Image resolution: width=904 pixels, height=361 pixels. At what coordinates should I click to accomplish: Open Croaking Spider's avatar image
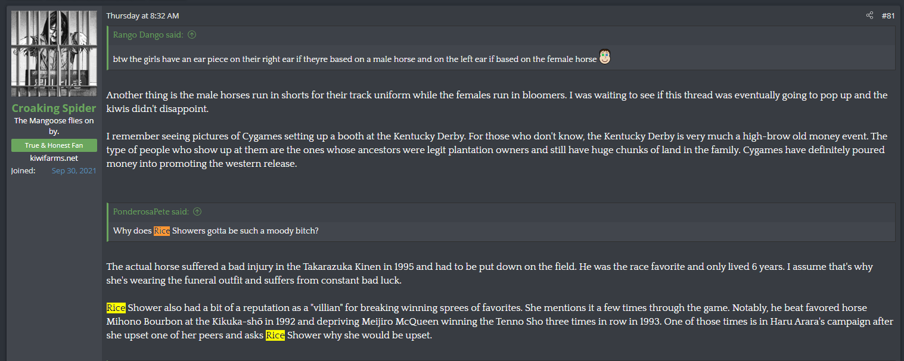[x=54, y=53]
